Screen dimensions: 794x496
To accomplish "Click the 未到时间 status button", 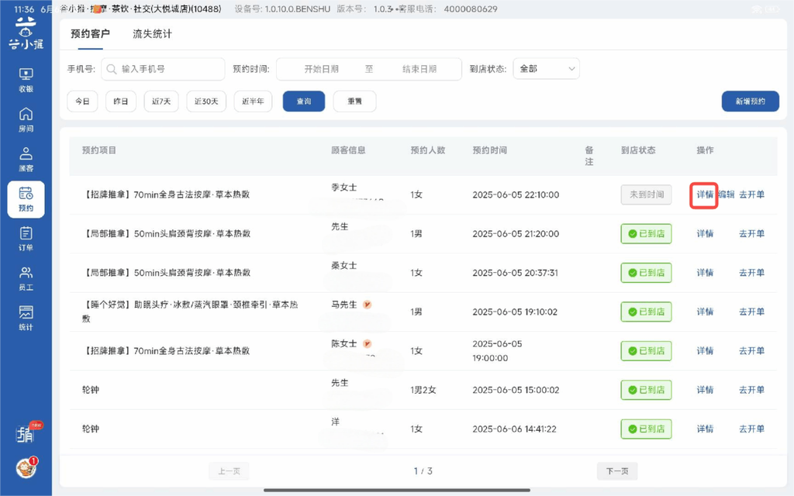I will point(646,195).
